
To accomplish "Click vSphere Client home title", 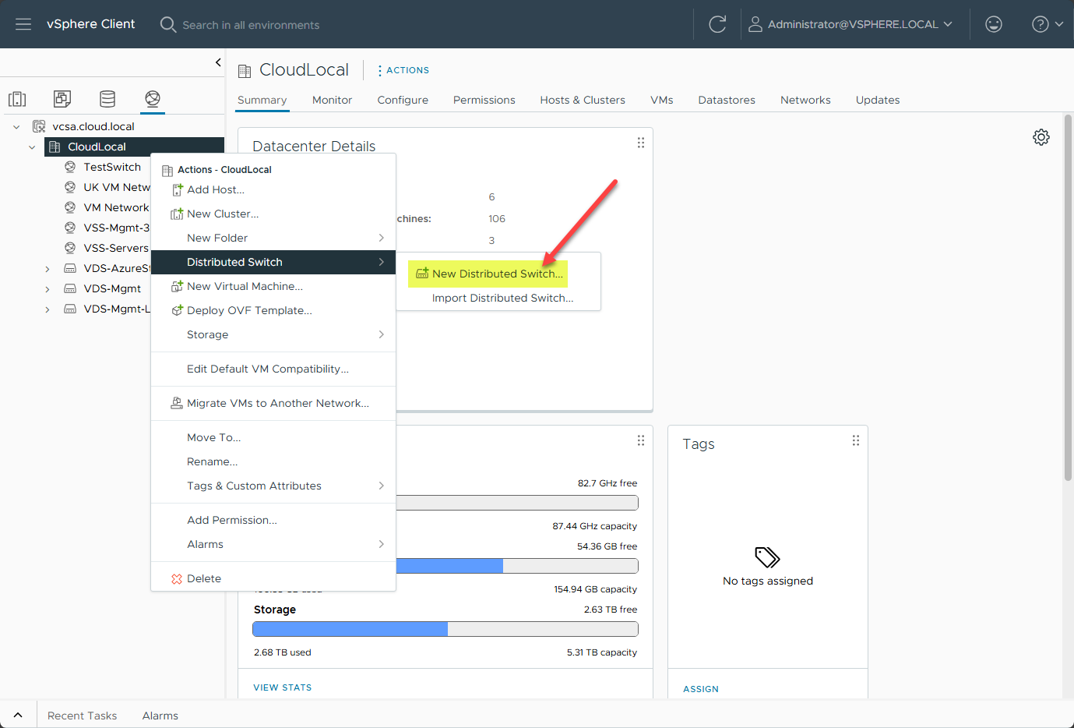I will coord(90,24).
